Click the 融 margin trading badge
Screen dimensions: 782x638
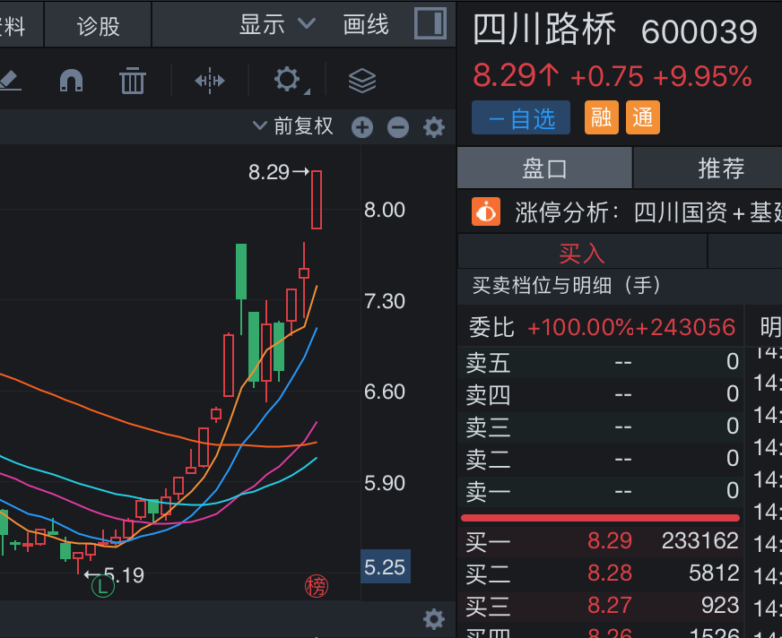click(x=602, y=117)
